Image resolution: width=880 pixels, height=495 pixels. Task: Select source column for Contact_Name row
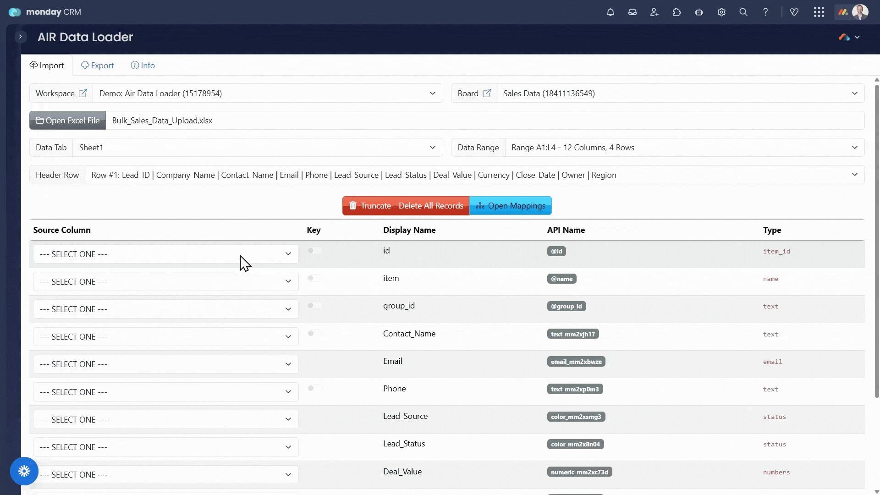point(166,336)
